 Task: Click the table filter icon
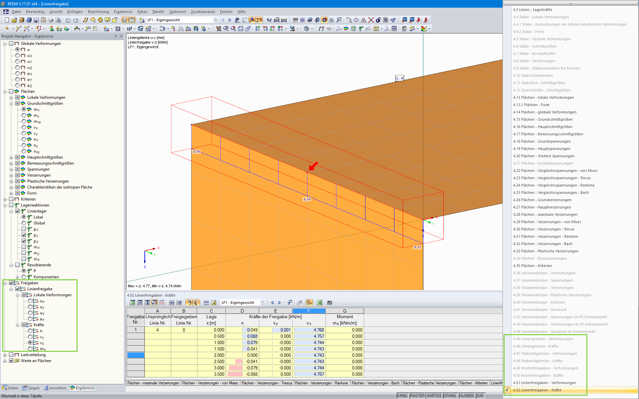coord(290,303)
